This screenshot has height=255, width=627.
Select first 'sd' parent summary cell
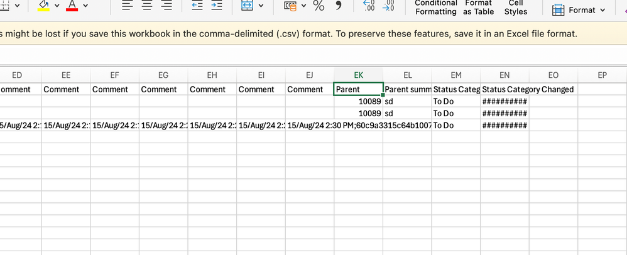tap(408, 101)
